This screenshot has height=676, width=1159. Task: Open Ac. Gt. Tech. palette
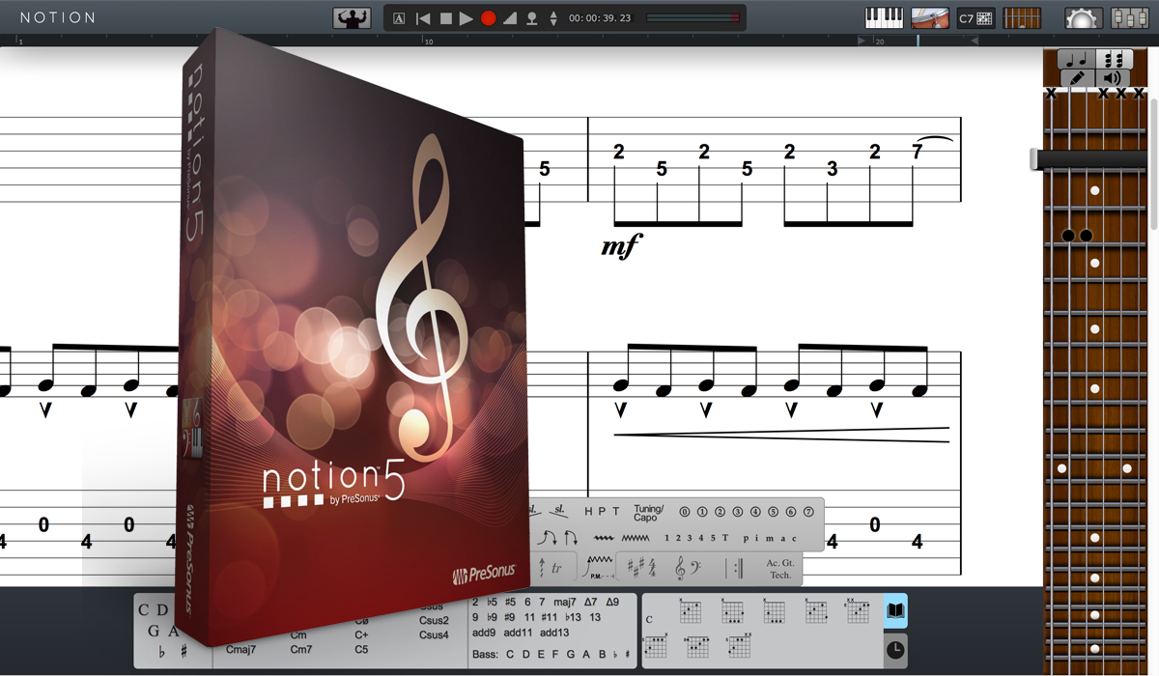(780, 569)
